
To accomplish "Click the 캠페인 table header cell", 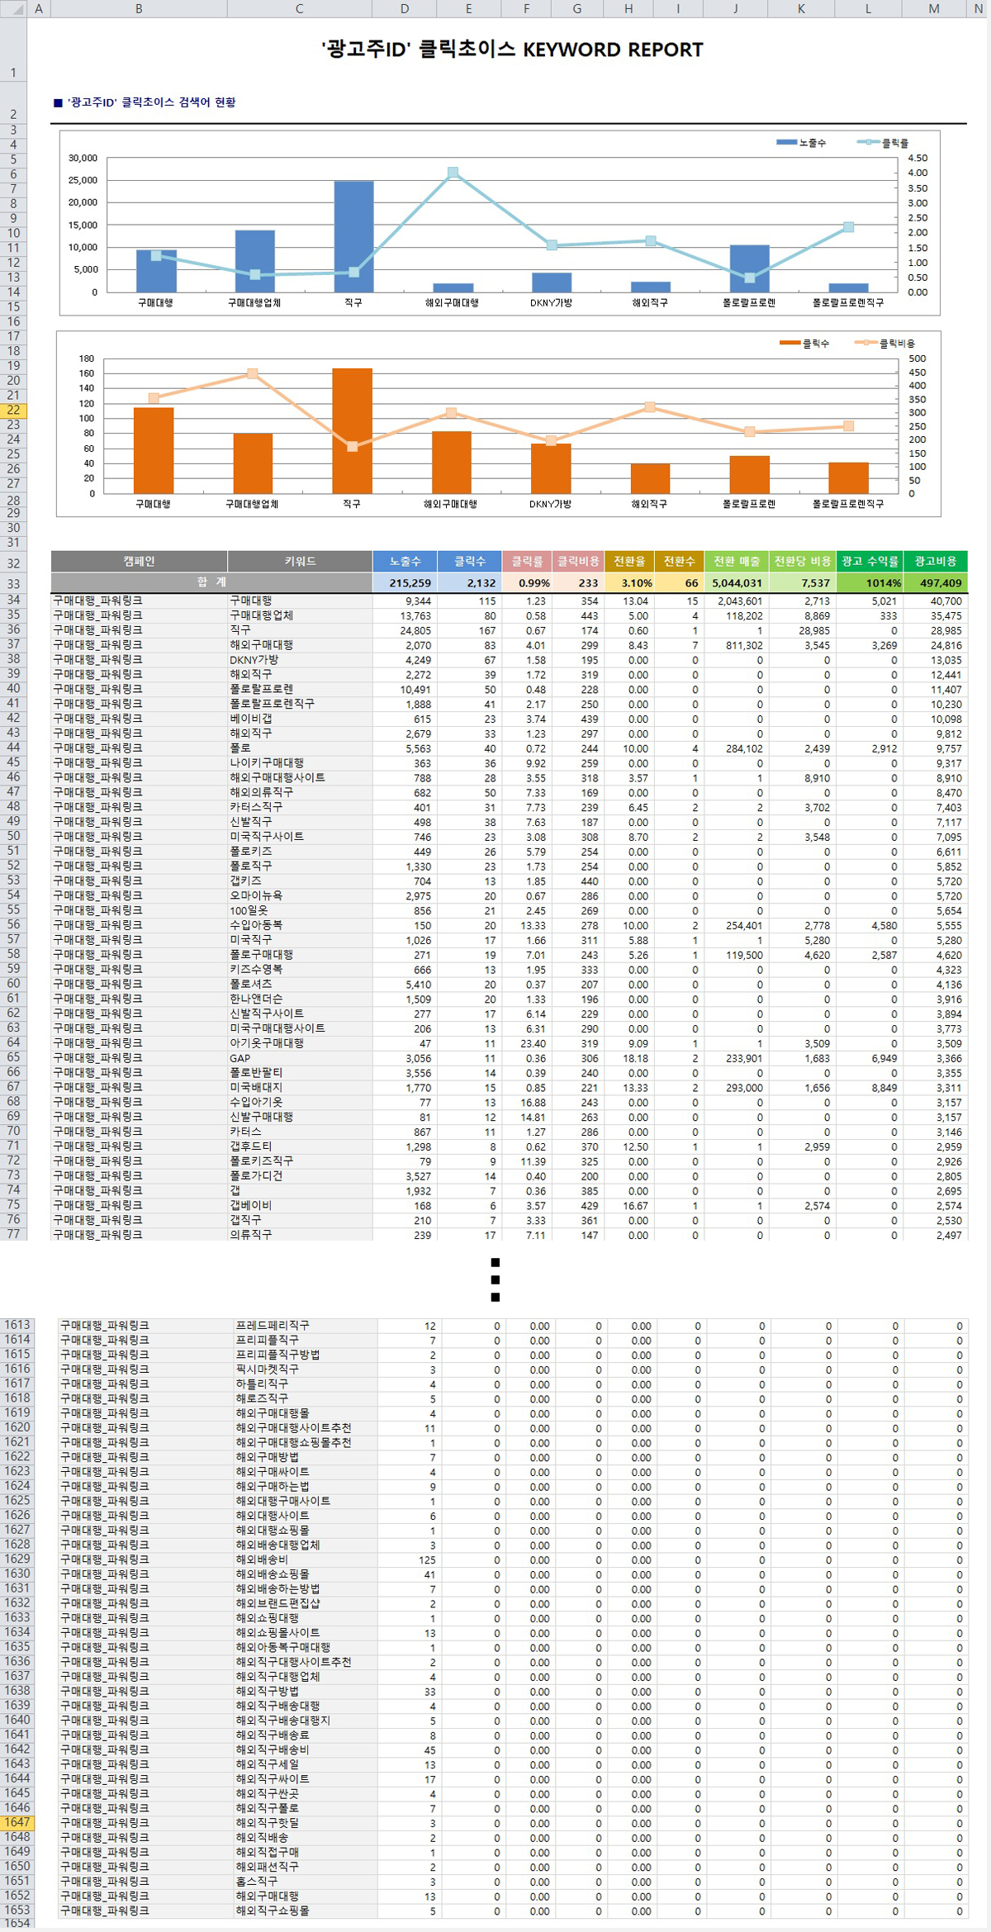I will 139,562.
